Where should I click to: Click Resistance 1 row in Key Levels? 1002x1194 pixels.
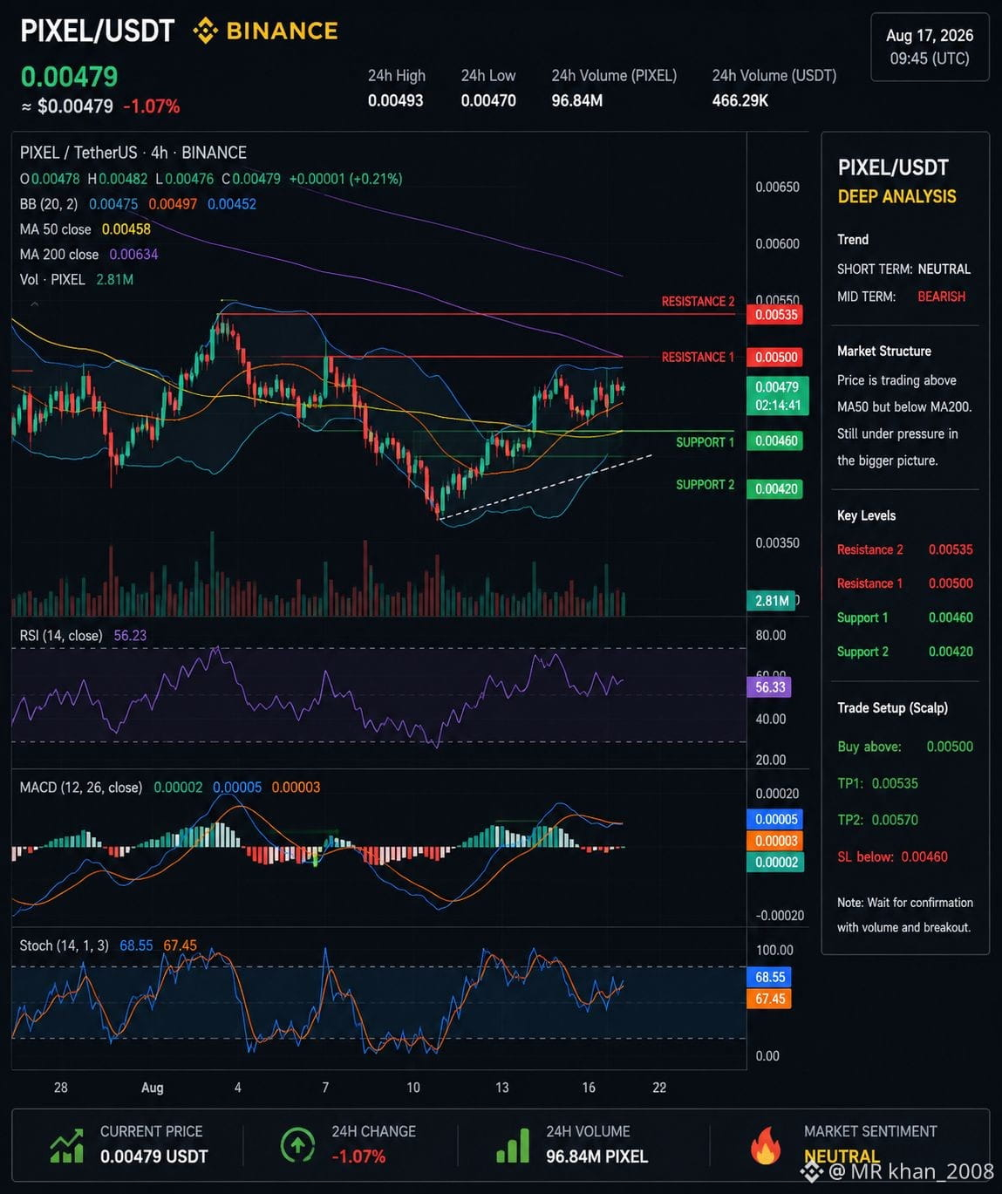pyautogui.click(x=905, y=583)
